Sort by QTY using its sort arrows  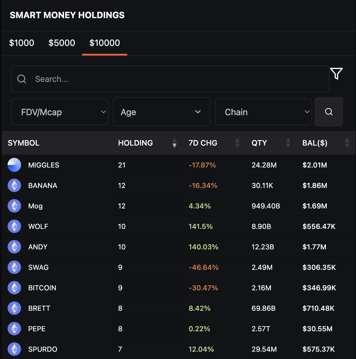click(288, 143)
